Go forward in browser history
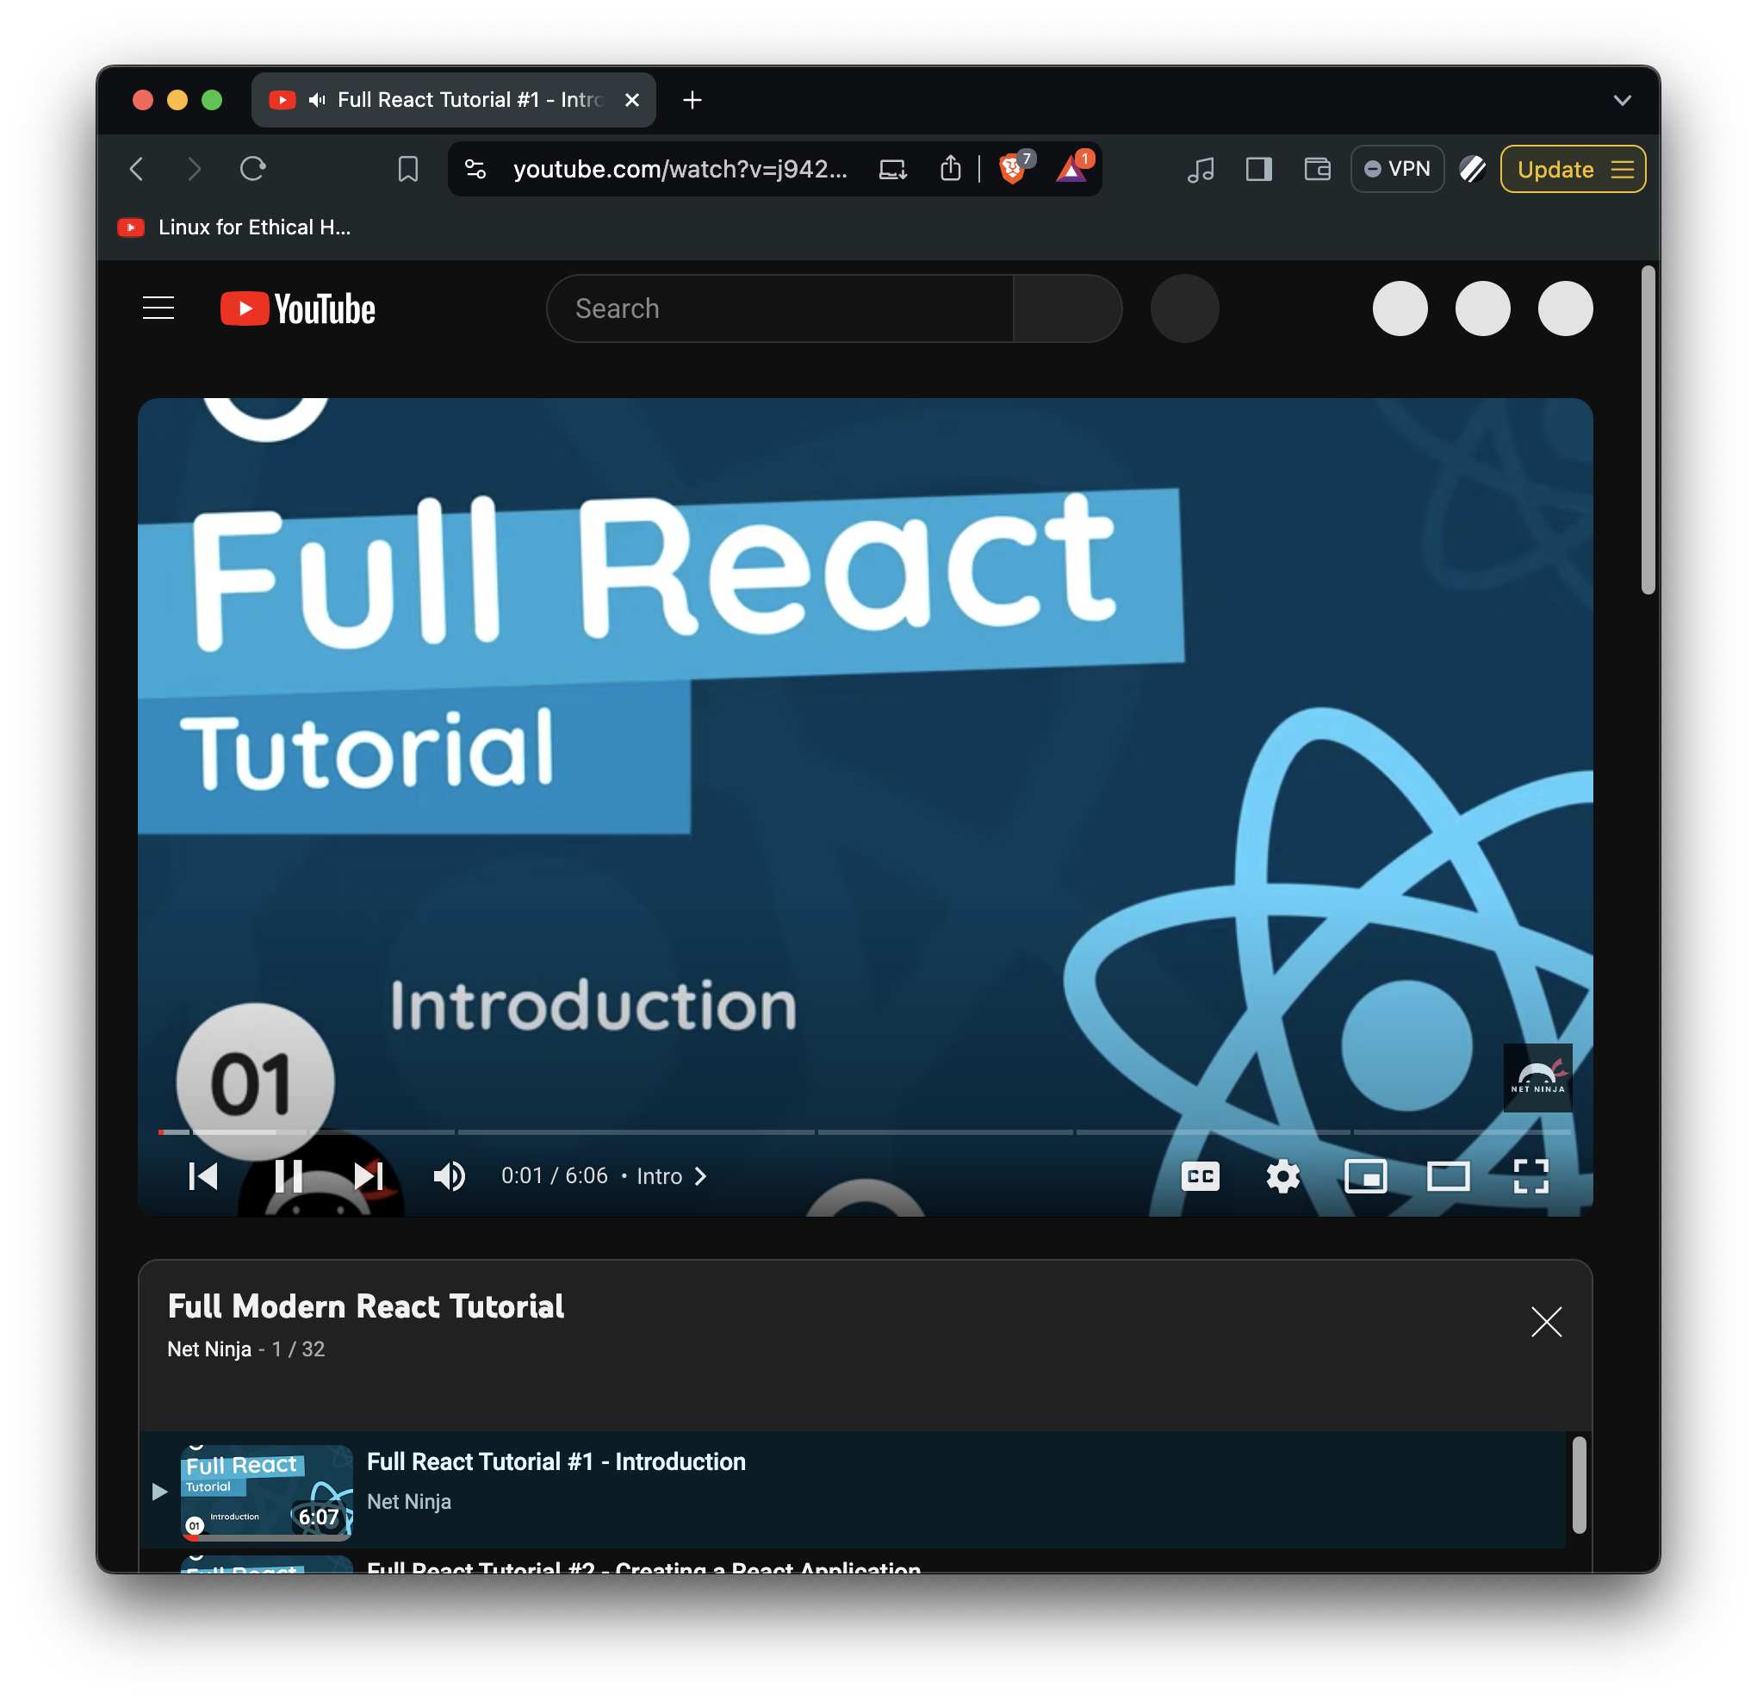The width and height of the screenshot is (1757, 1701). coord(194,169)
